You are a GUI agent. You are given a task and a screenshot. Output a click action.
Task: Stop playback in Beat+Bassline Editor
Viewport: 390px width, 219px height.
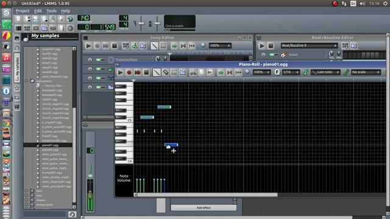pos(271,46)
